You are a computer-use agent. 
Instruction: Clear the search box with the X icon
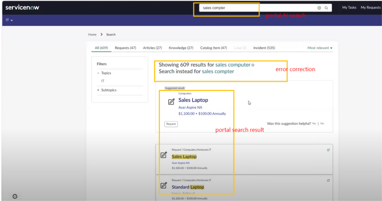click(319, 8)
